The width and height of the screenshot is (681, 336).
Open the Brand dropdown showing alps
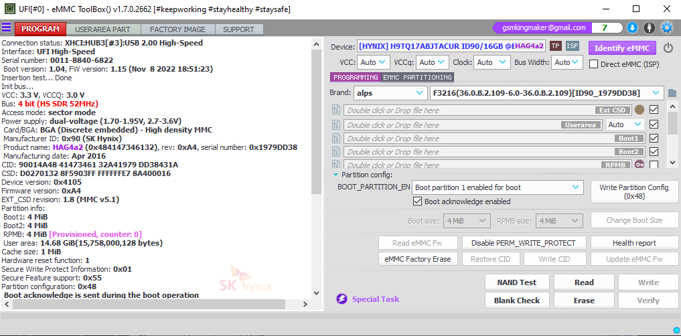click(x=390, y=93)
